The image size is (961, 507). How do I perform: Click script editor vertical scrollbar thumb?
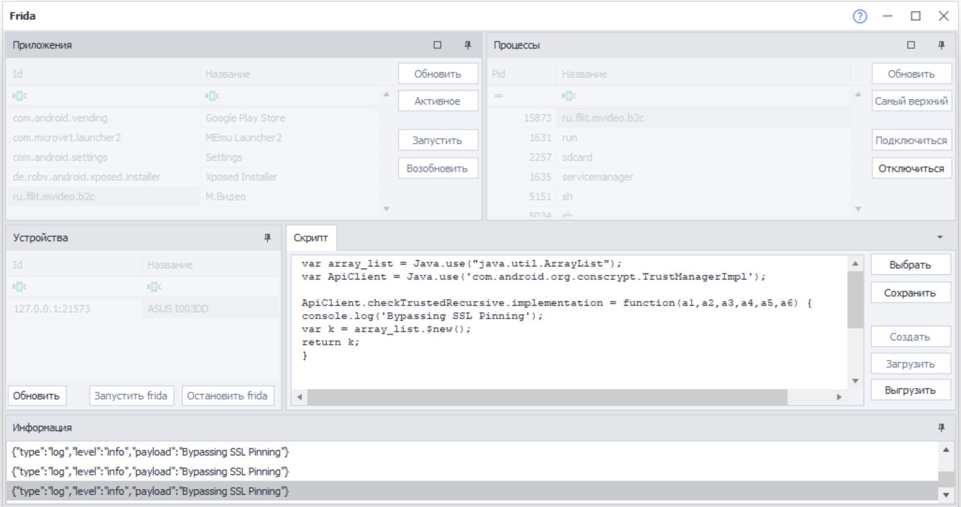click(x=855, y=300)
